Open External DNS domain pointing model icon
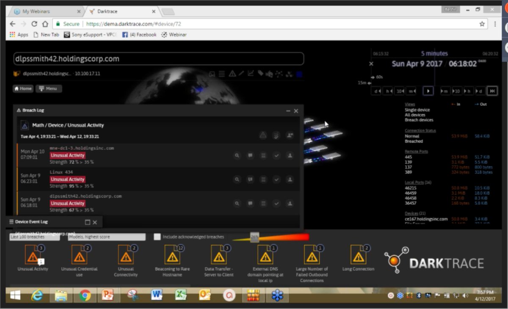508x309 pixels. point(265,255)
